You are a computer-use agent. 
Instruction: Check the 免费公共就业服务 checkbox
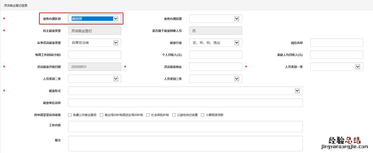[70, 115]
